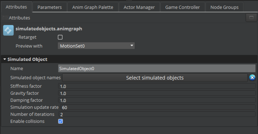Open the Game Controller tab
The image size is (258, 134).
click(183, 7)
